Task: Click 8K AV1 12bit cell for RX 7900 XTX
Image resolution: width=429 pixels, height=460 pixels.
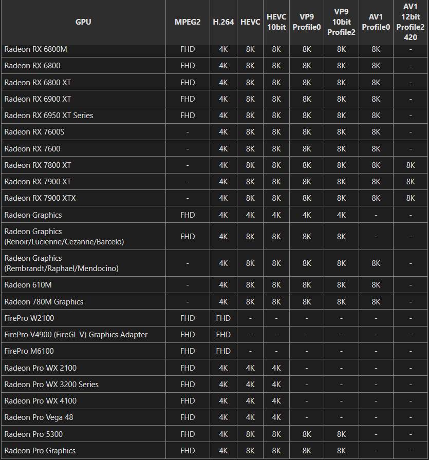Action: pyautogui.click(x=410, y=198)
